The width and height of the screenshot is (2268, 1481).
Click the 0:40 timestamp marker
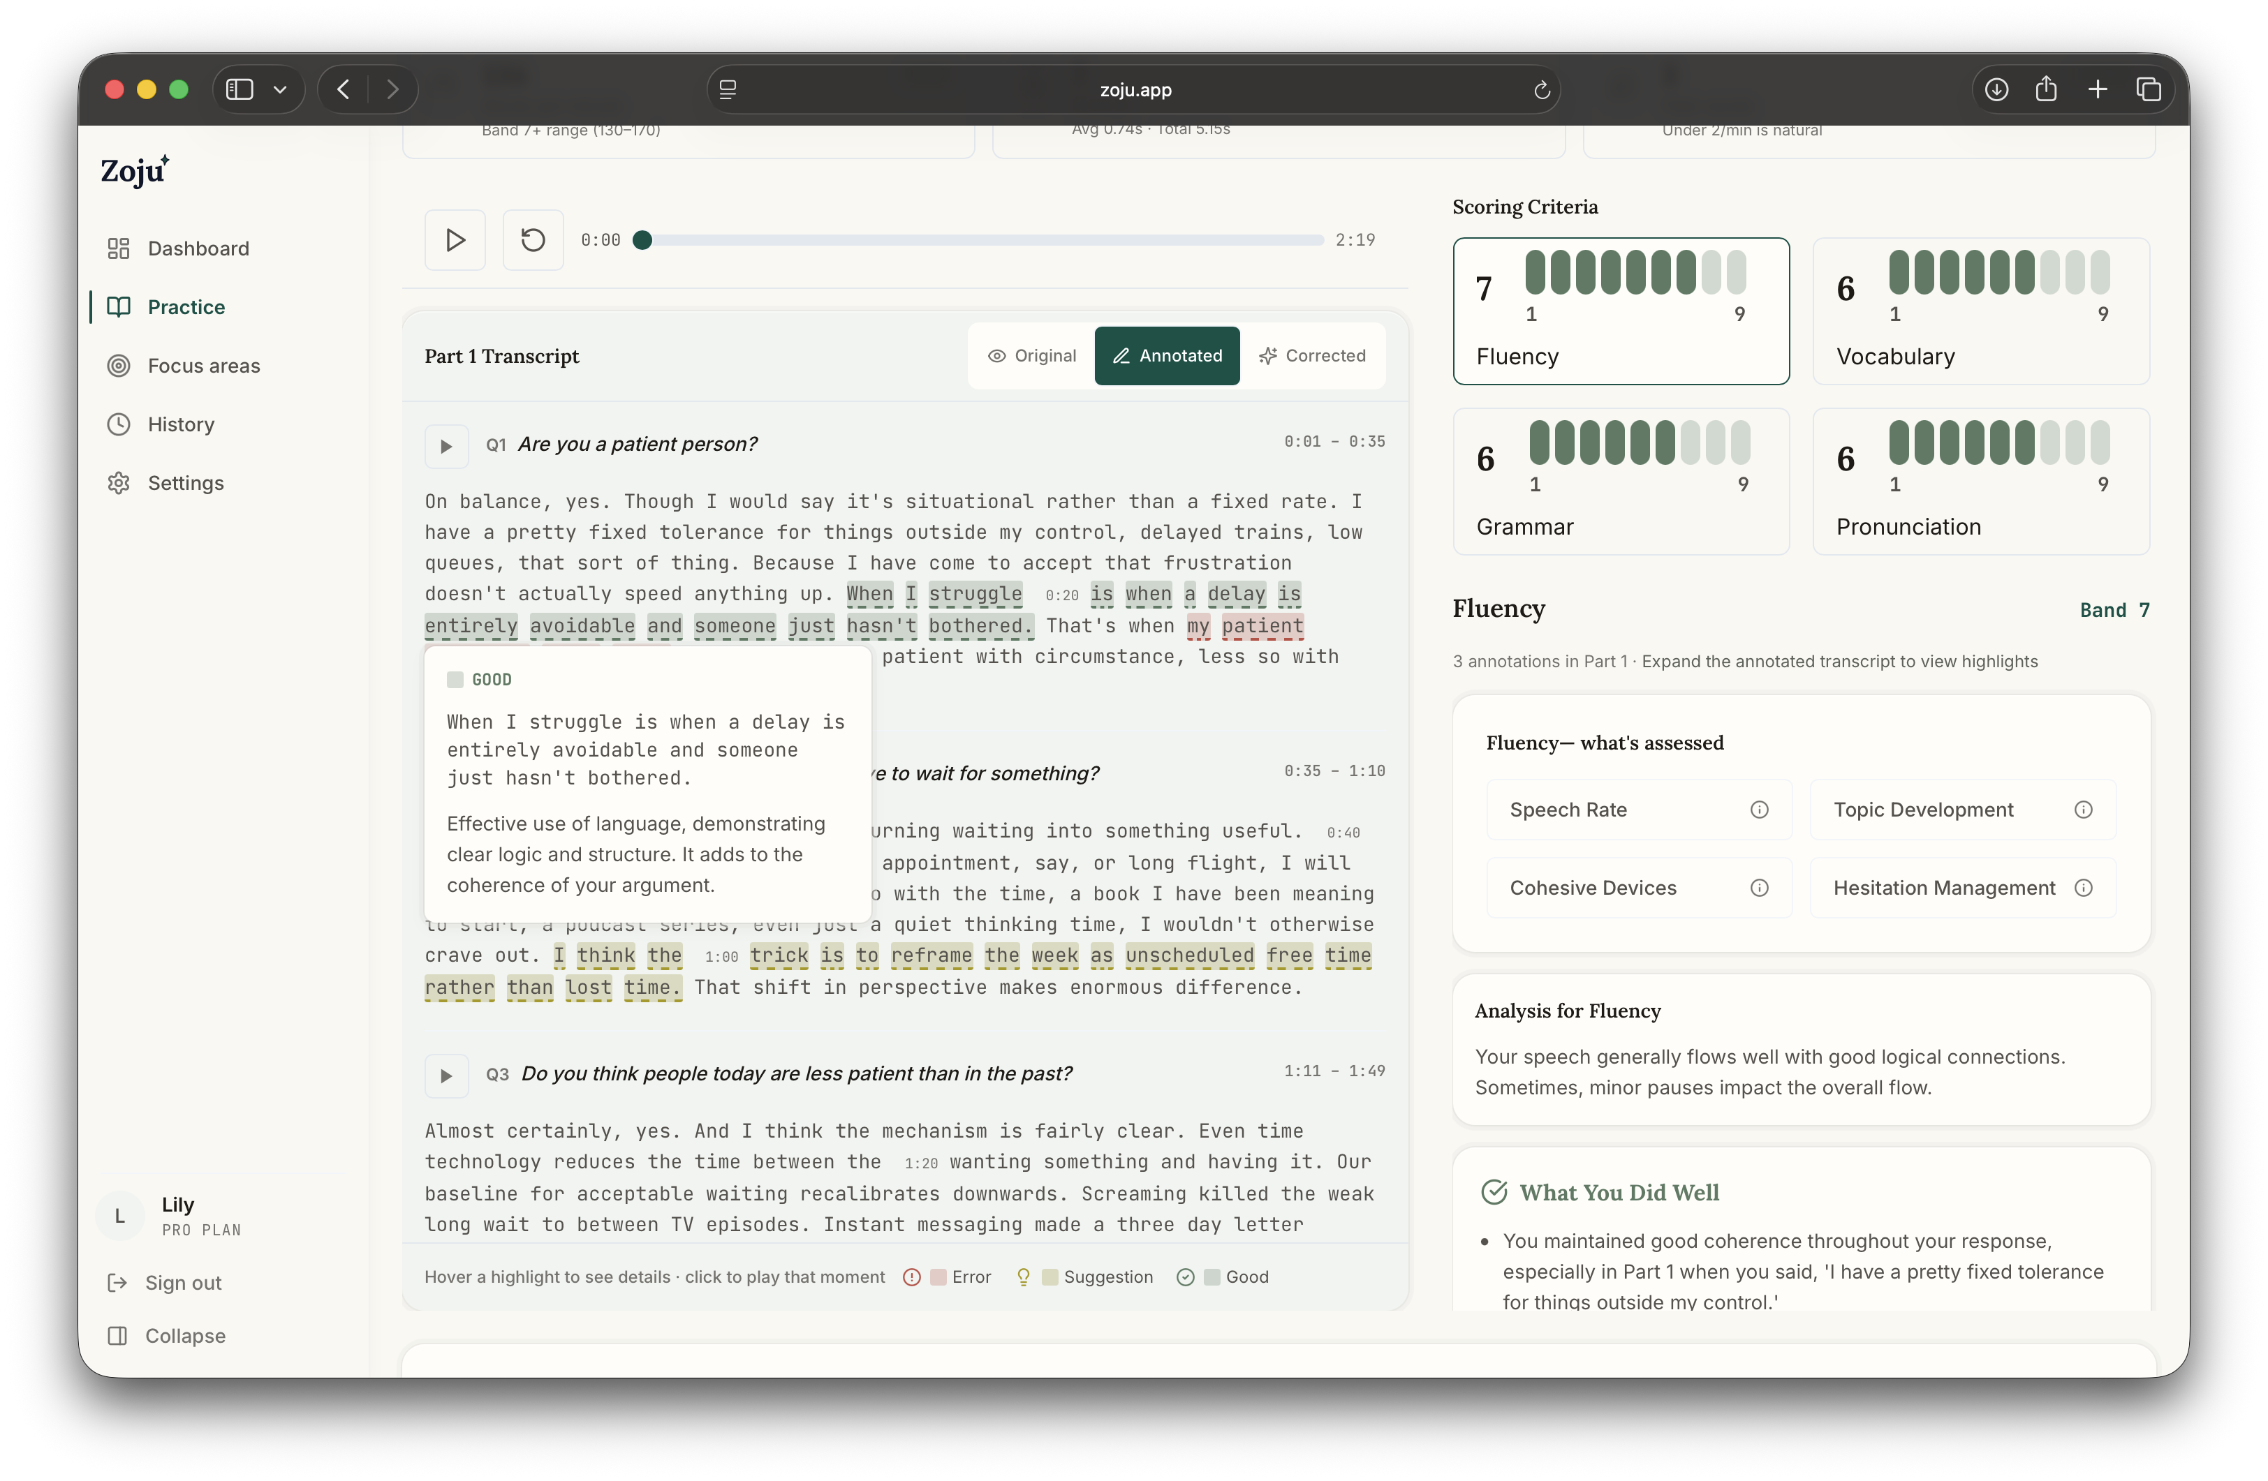(1343, 833)
